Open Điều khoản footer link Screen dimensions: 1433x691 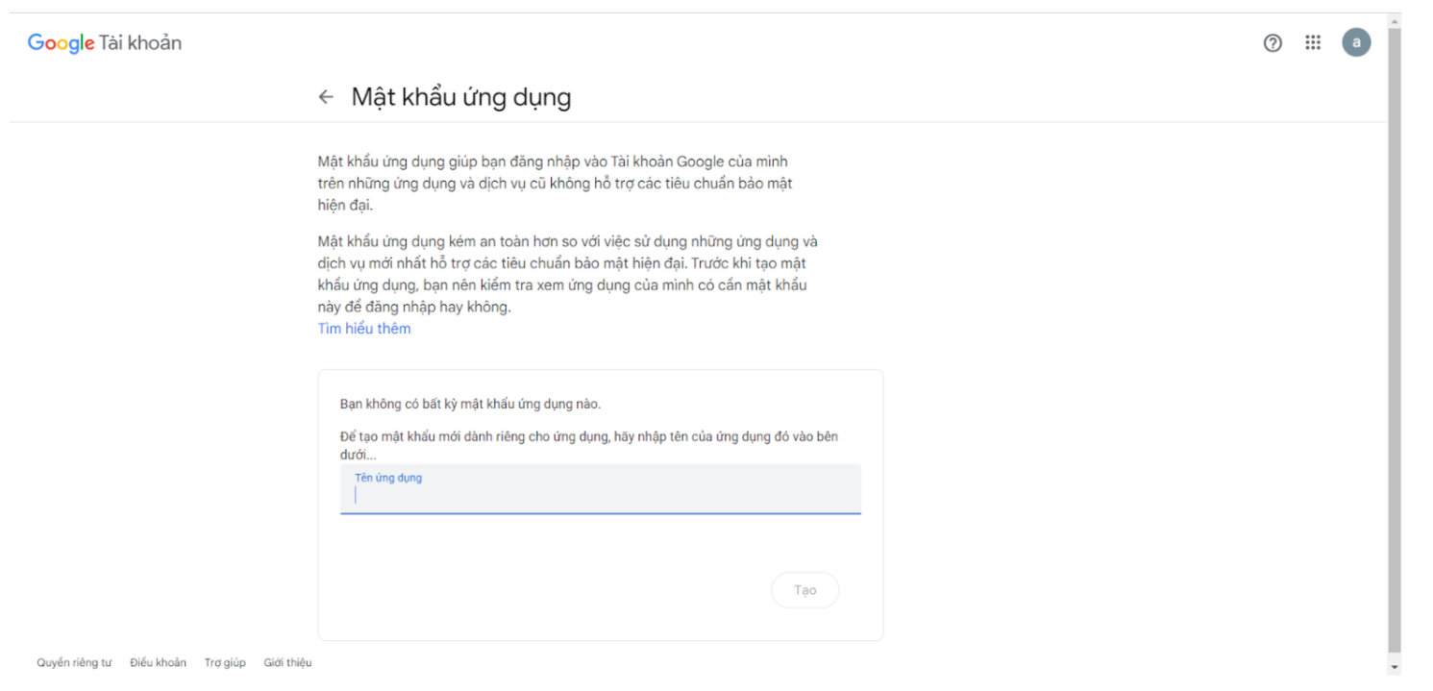coord(158,663)
